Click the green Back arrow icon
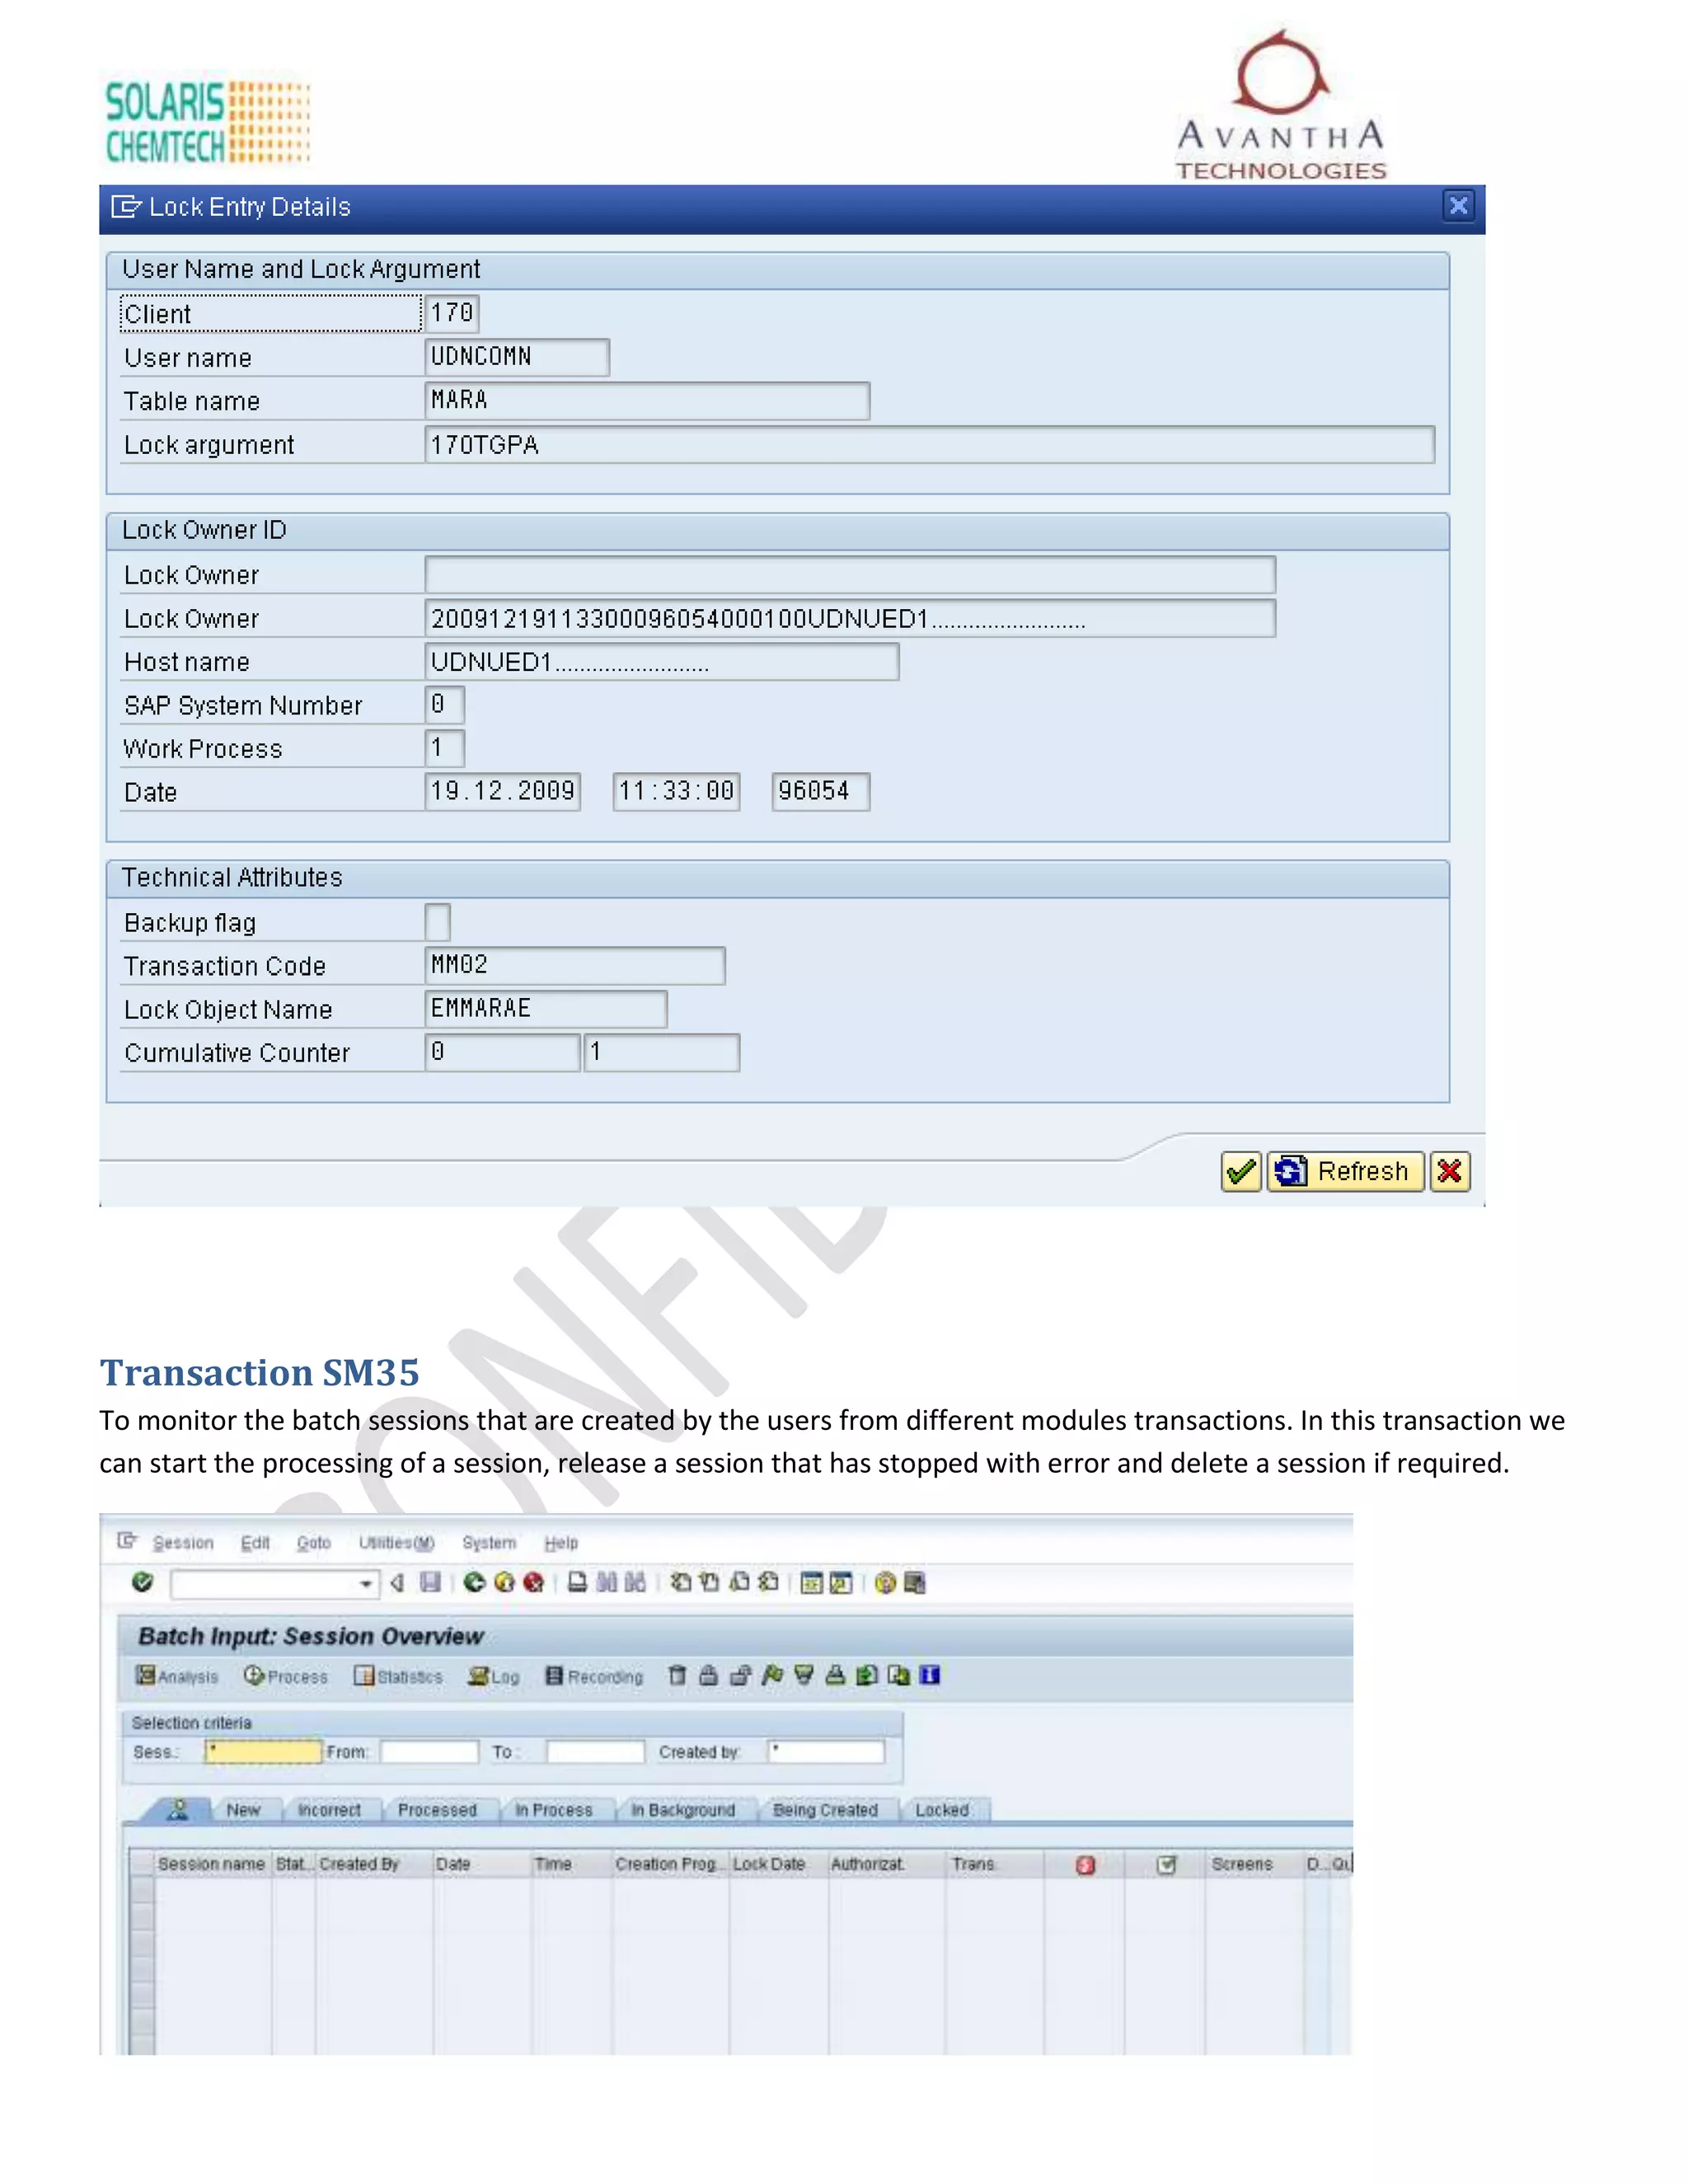 (x=474, y=1582)
